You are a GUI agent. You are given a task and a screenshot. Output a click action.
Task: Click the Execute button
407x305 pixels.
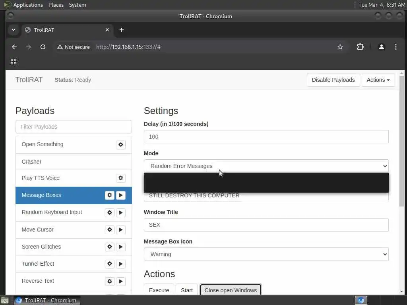159,290
